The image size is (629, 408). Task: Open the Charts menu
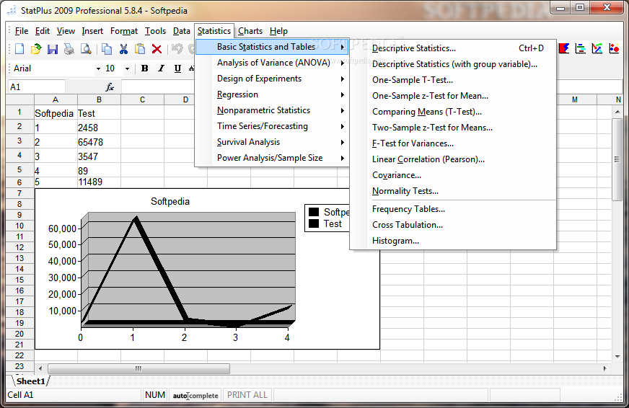click(250, 31)
